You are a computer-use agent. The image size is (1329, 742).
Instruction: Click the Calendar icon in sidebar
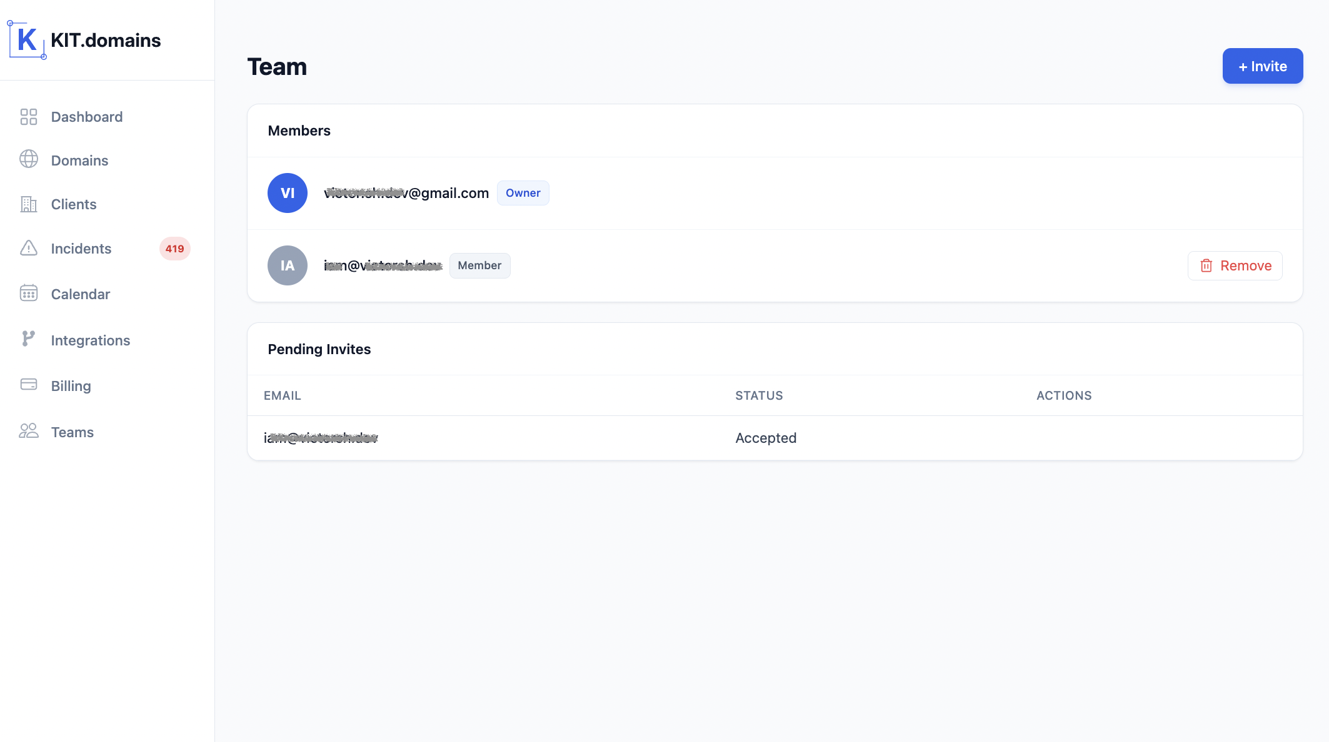[29, 294]
